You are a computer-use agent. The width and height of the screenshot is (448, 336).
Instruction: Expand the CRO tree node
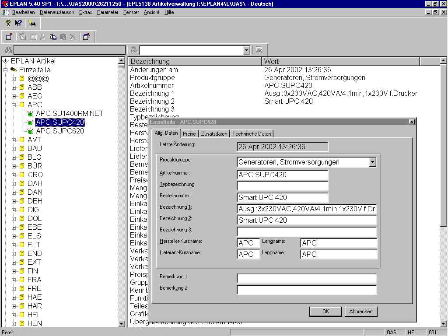tap(14, 175)
